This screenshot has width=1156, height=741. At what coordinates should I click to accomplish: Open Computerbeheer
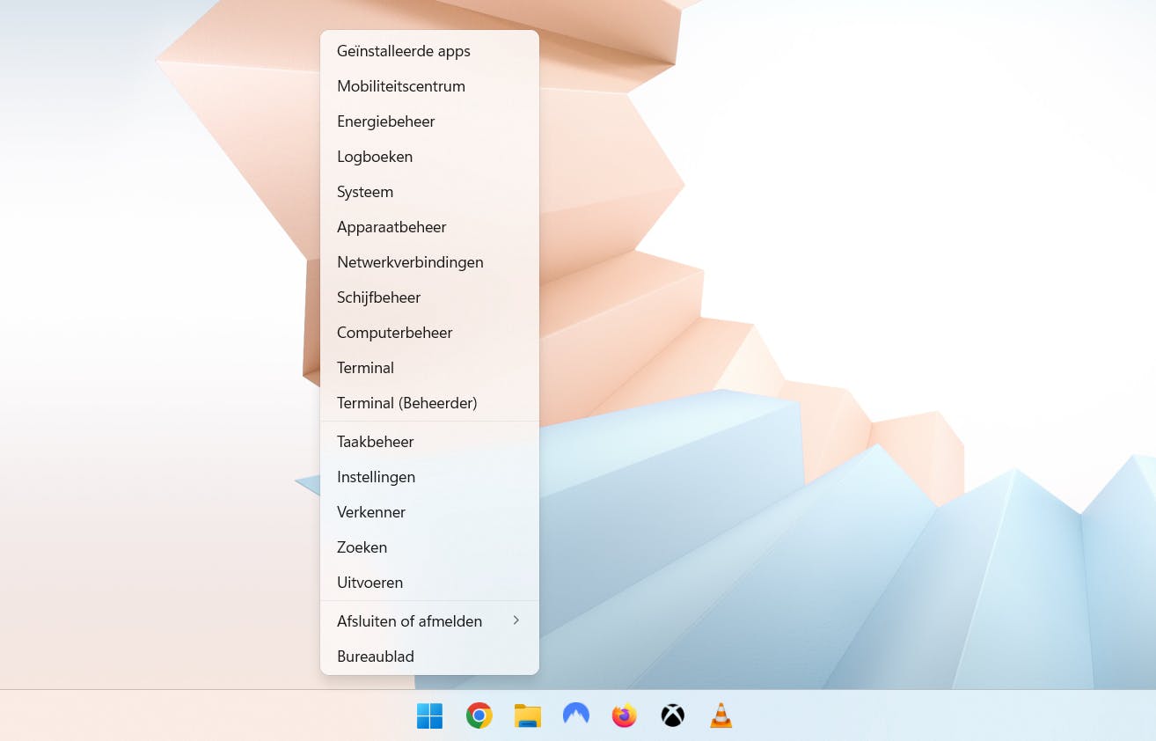[394, 332]
